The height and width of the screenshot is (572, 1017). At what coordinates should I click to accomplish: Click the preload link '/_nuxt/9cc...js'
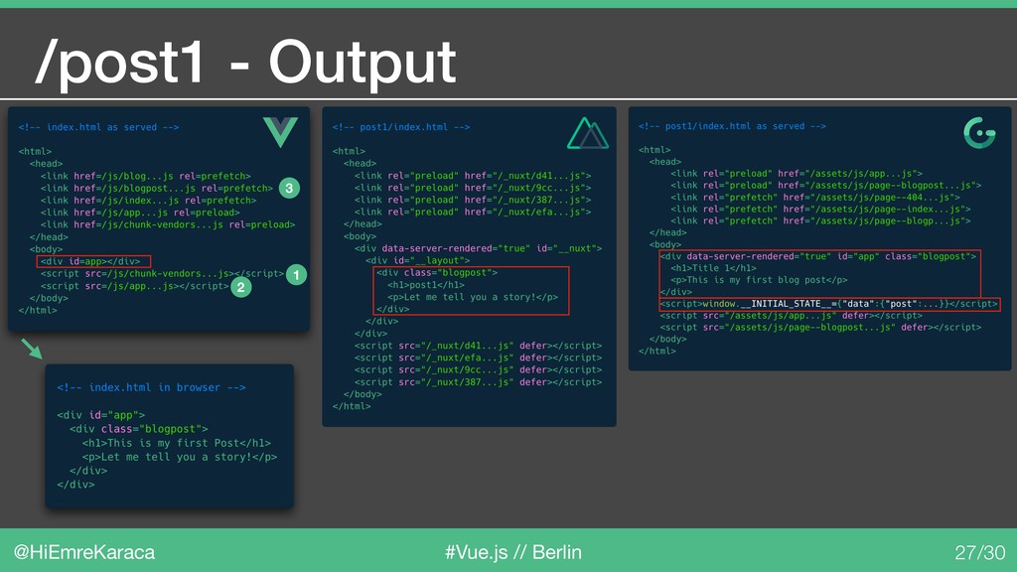[x=473, y=188]
